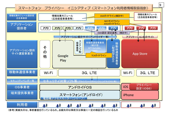The image size is (172, 114).
Task: Click the wide 3G, LTE box on Android side
Action: 89,73
